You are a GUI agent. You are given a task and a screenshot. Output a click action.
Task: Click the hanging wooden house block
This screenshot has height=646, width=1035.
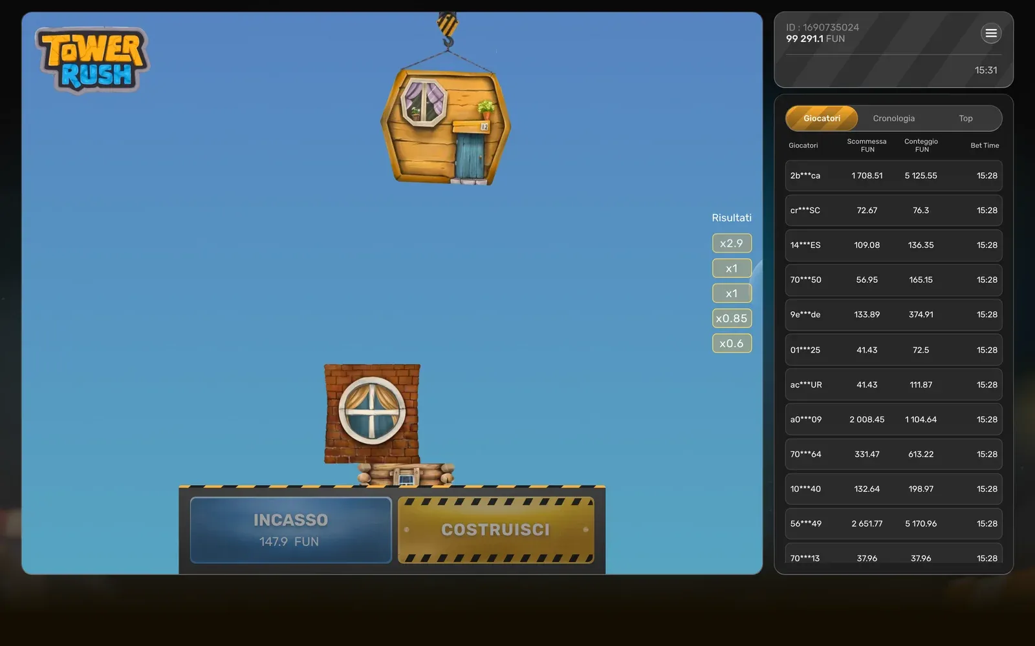(446, 127)
